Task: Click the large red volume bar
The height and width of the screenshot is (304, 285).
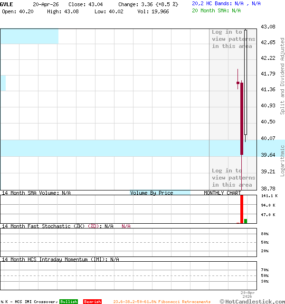Action: 242,209
